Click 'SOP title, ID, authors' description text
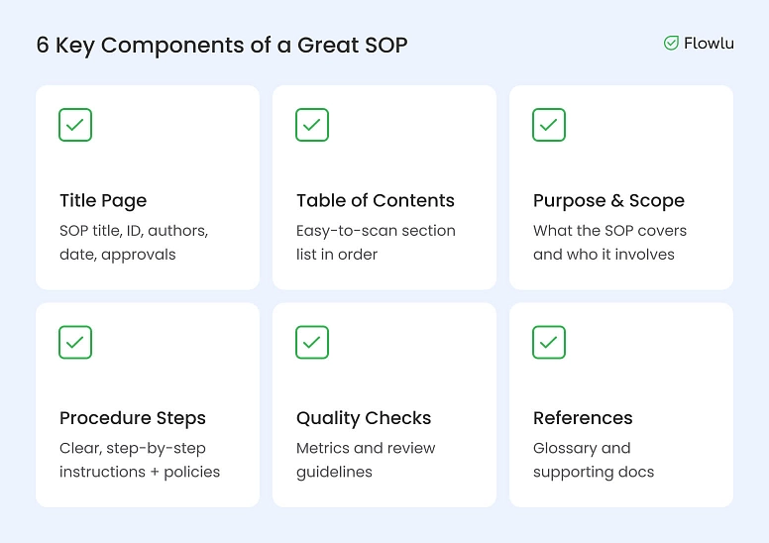Screen dimensions: 769x543 [x=134, y=231]
